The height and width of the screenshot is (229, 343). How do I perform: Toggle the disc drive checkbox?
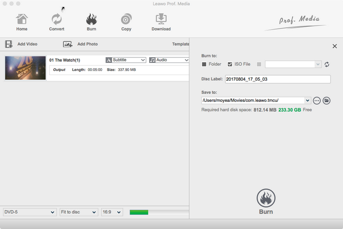pos(259,64)
